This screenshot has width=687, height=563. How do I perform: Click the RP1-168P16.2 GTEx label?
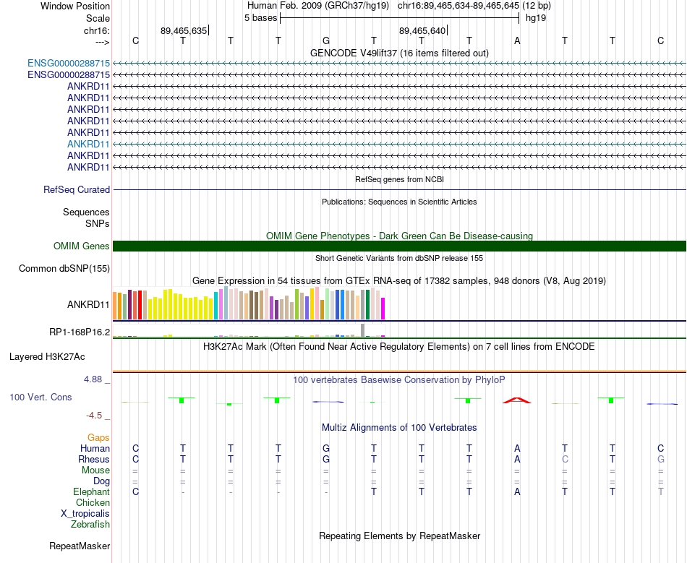coord(80,332)
